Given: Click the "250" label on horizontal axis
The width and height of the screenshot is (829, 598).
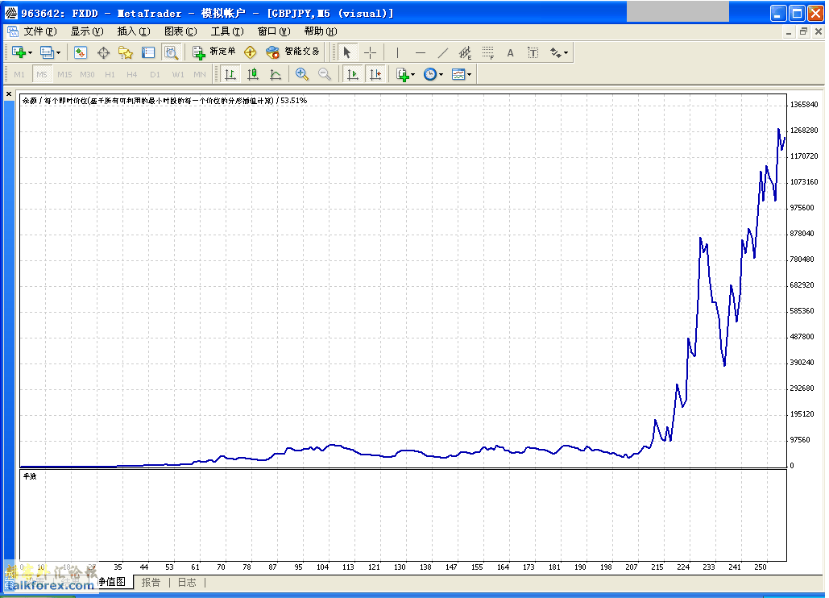Looking at the screenshot, I should [x=761, y=567].
